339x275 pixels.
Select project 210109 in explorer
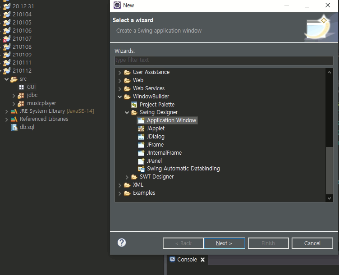point(22,55)
